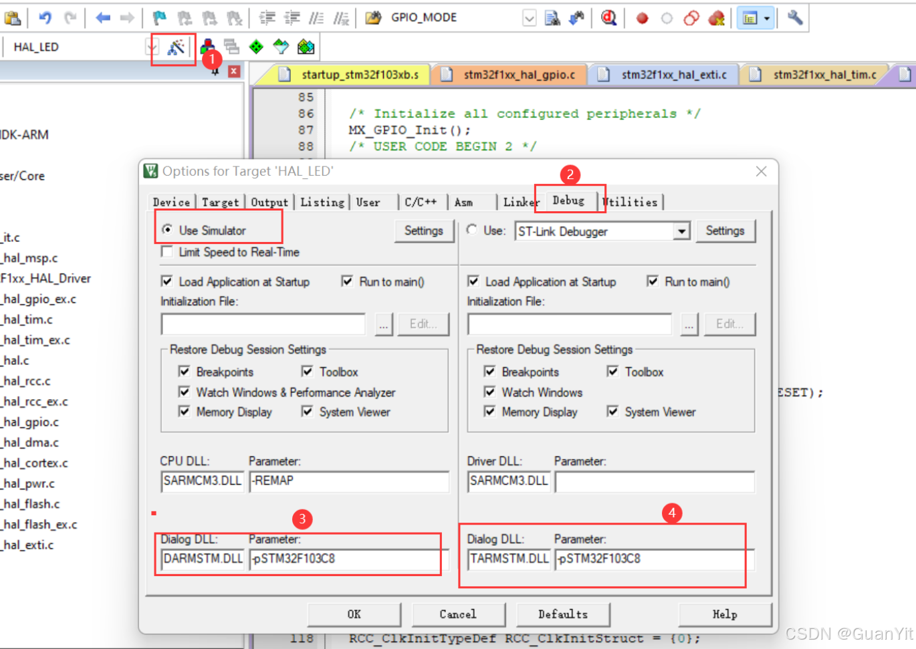The image size is (916, 649).
Task: Click the Configuration wrench icon
Action: [x=795, y=17]
